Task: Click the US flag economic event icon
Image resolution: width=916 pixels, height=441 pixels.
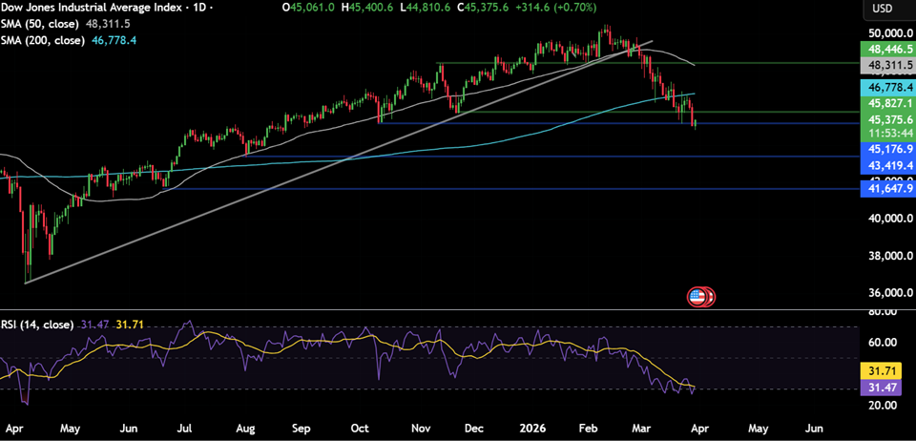Action: (698, 297)
